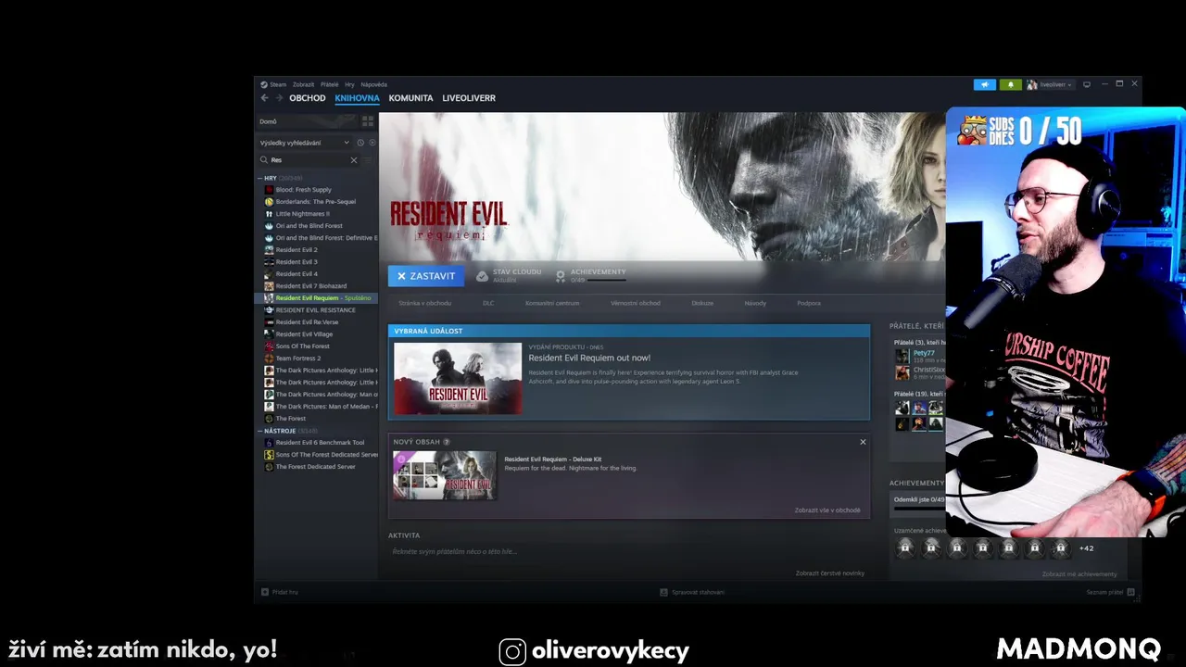Select The Forest game entry

[290, 419]
